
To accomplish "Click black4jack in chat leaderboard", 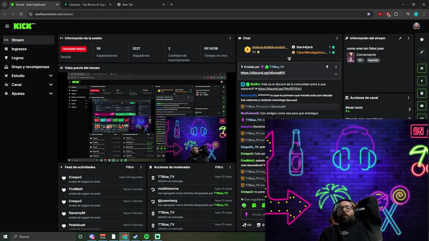I will click(x=305, y=47).
